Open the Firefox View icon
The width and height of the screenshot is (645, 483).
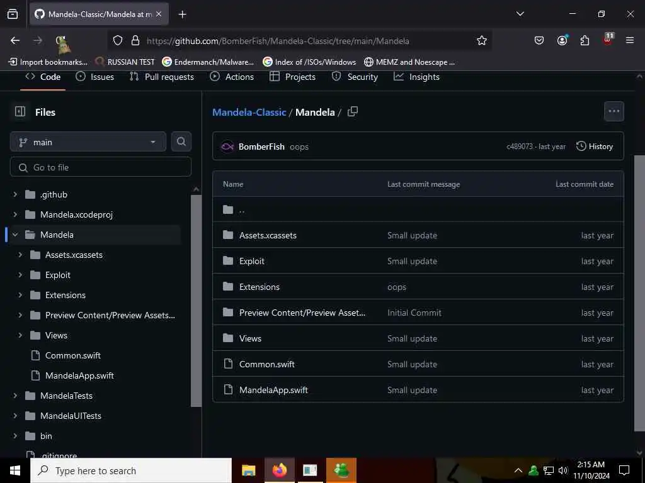(13, 14)
